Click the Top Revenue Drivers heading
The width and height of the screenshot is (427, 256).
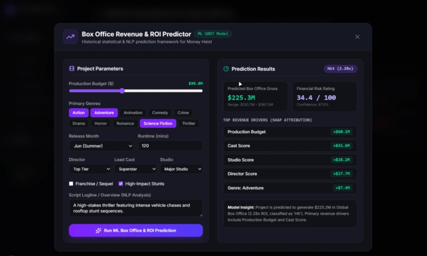pyautogui.click(x=268, y=120)
